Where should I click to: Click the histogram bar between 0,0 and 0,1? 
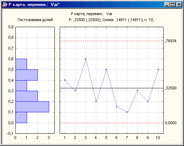pyautogui.click(x=21, y=118)
